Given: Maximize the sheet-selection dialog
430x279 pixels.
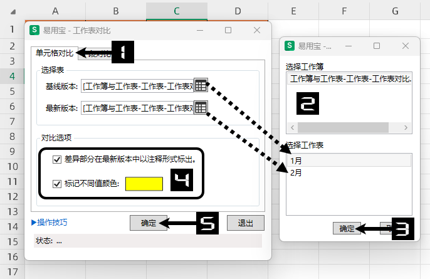Looking at the screenshot, I should pyautogui.click(x=377, y=46).
